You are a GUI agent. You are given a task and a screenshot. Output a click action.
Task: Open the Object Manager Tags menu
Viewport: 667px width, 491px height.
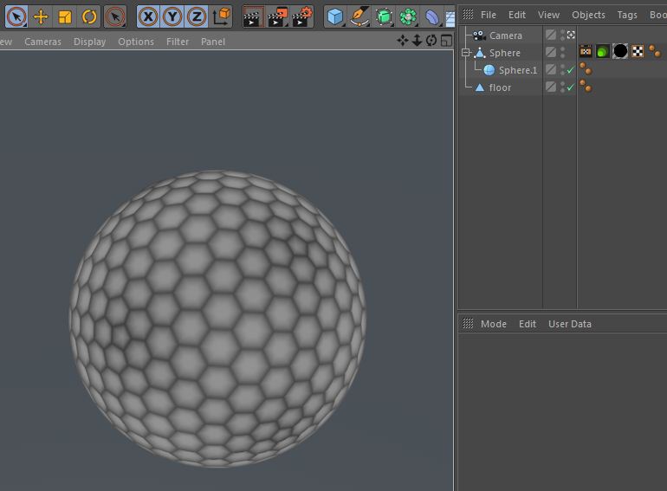pyautogui.click(x=627, y=15)
